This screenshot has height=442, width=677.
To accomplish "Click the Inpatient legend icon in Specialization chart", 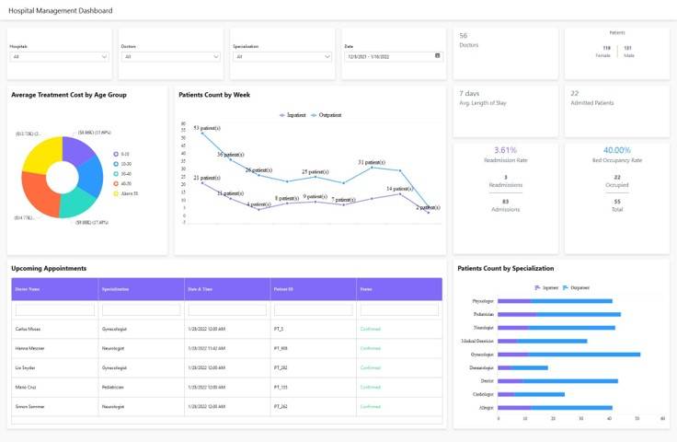I will click(537, 287).
